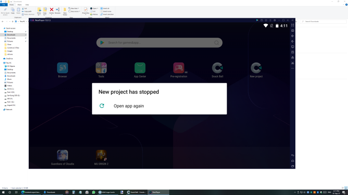This screenshot has height=195, width=348.
Task: Click the Delete button in Explorer ribbon
Action: click(x=51, y=11)
